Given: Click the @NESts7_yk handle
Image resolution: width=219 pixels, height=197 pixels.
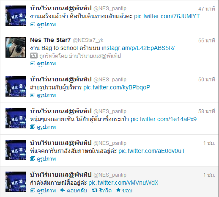Looking at the screenshot, I should (88, 40).
